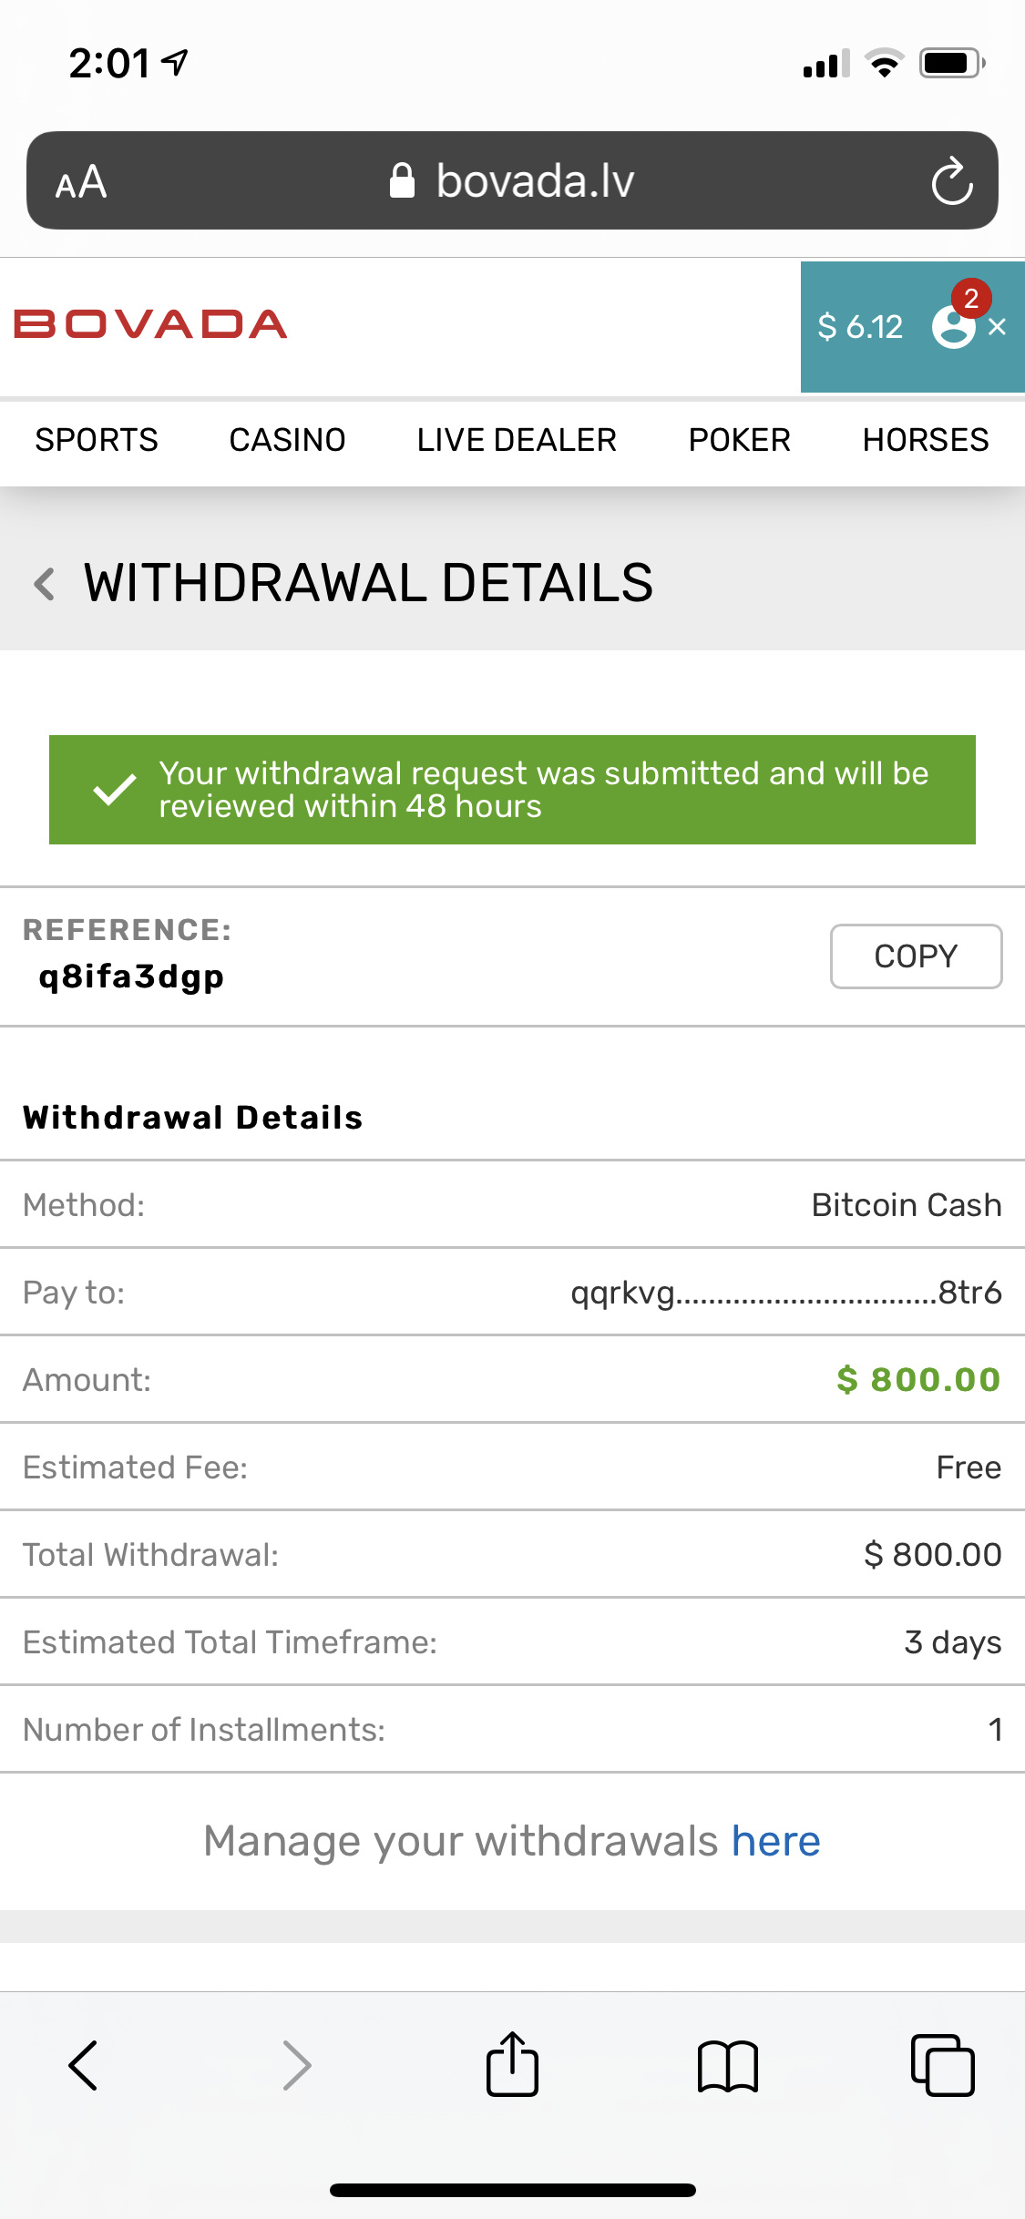
Task: Go to the HORSES tab
Action: (x=925, y=440)
